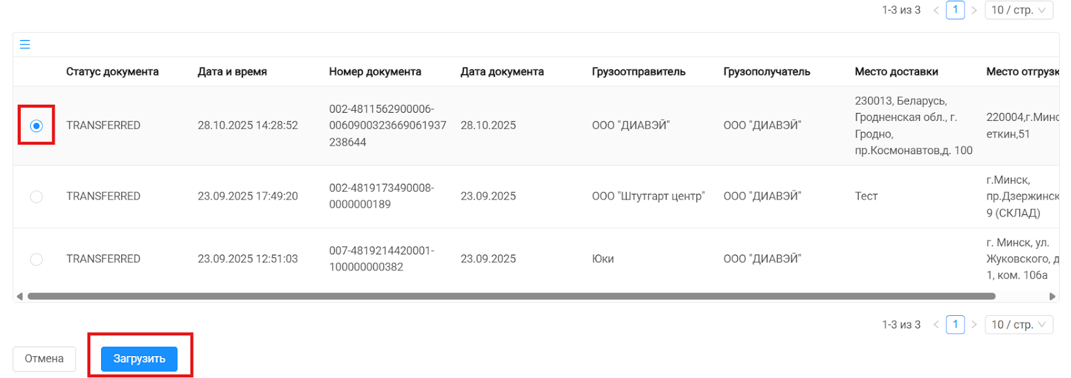Image resolution: width=1071 pixels, height=378 pixels.
Task: Click top pagination previous page arrow
Action: 936,10
